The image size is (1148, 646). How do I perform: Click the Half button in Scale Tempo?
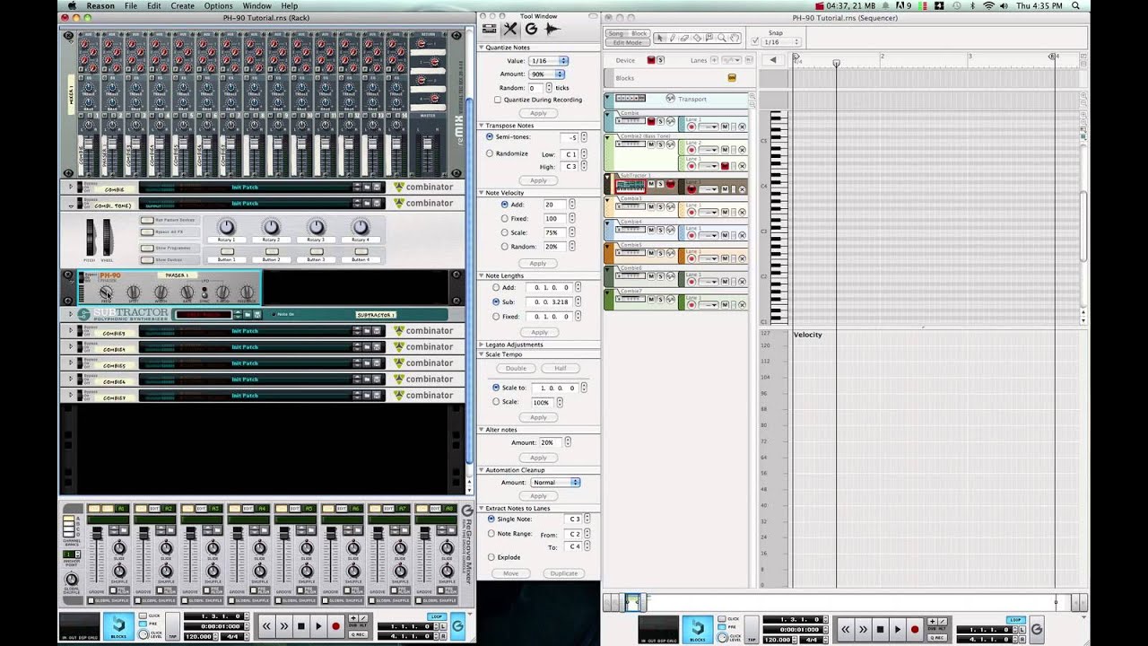pos(561,369)
